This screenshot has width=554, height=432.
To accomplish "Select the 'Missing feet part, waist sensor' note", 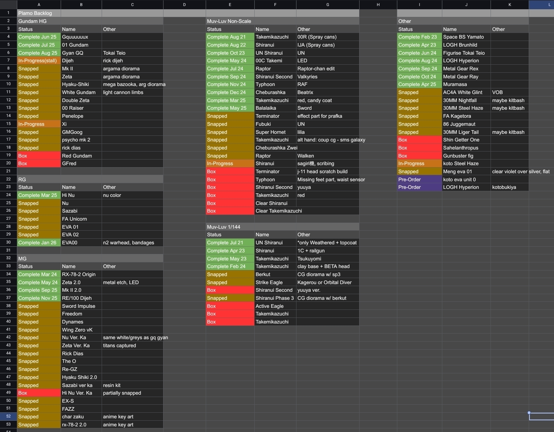I will point(331,179).
